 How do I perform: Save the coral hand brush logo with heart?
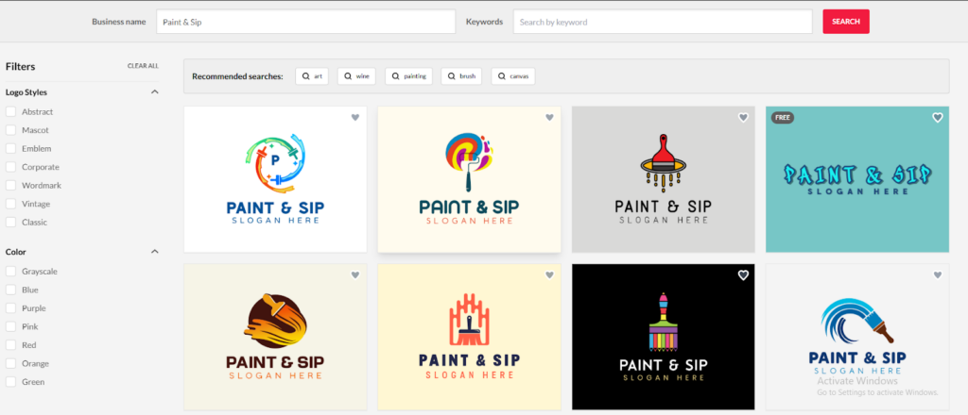pyautogui.click(x=549, y=275)
